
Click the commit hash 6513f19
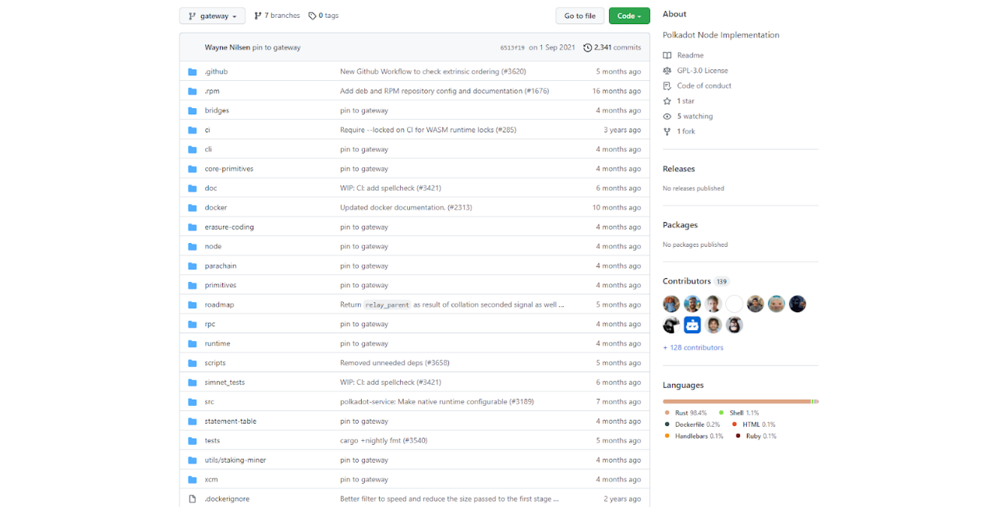point(511,48)
